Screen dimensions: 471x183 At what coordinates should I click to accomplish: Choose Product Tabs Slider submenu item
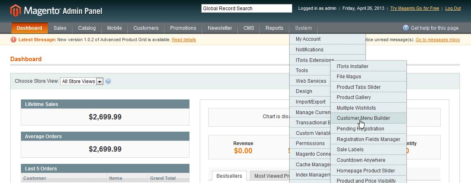(x=369, y=87)
